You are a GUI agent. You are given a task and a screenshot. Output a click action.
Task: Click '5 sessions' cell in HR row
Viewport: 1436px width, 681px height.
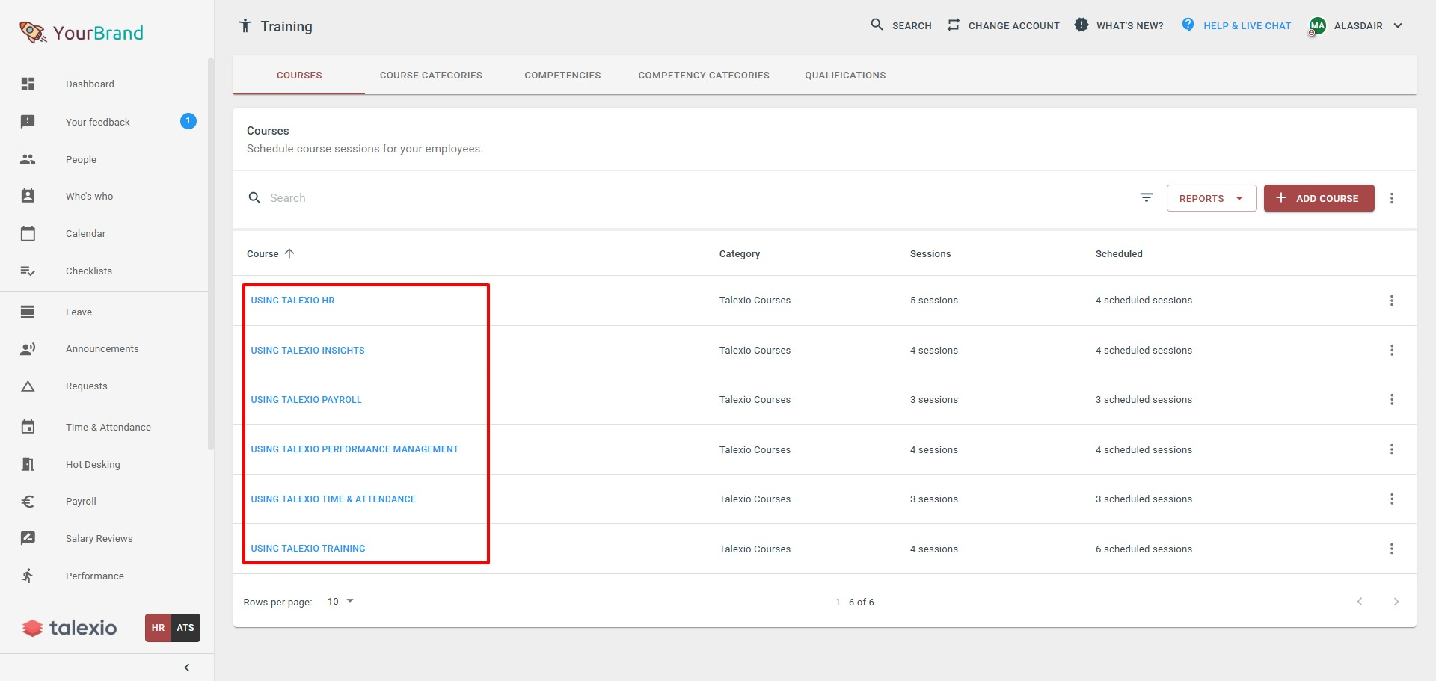(933, 301)
